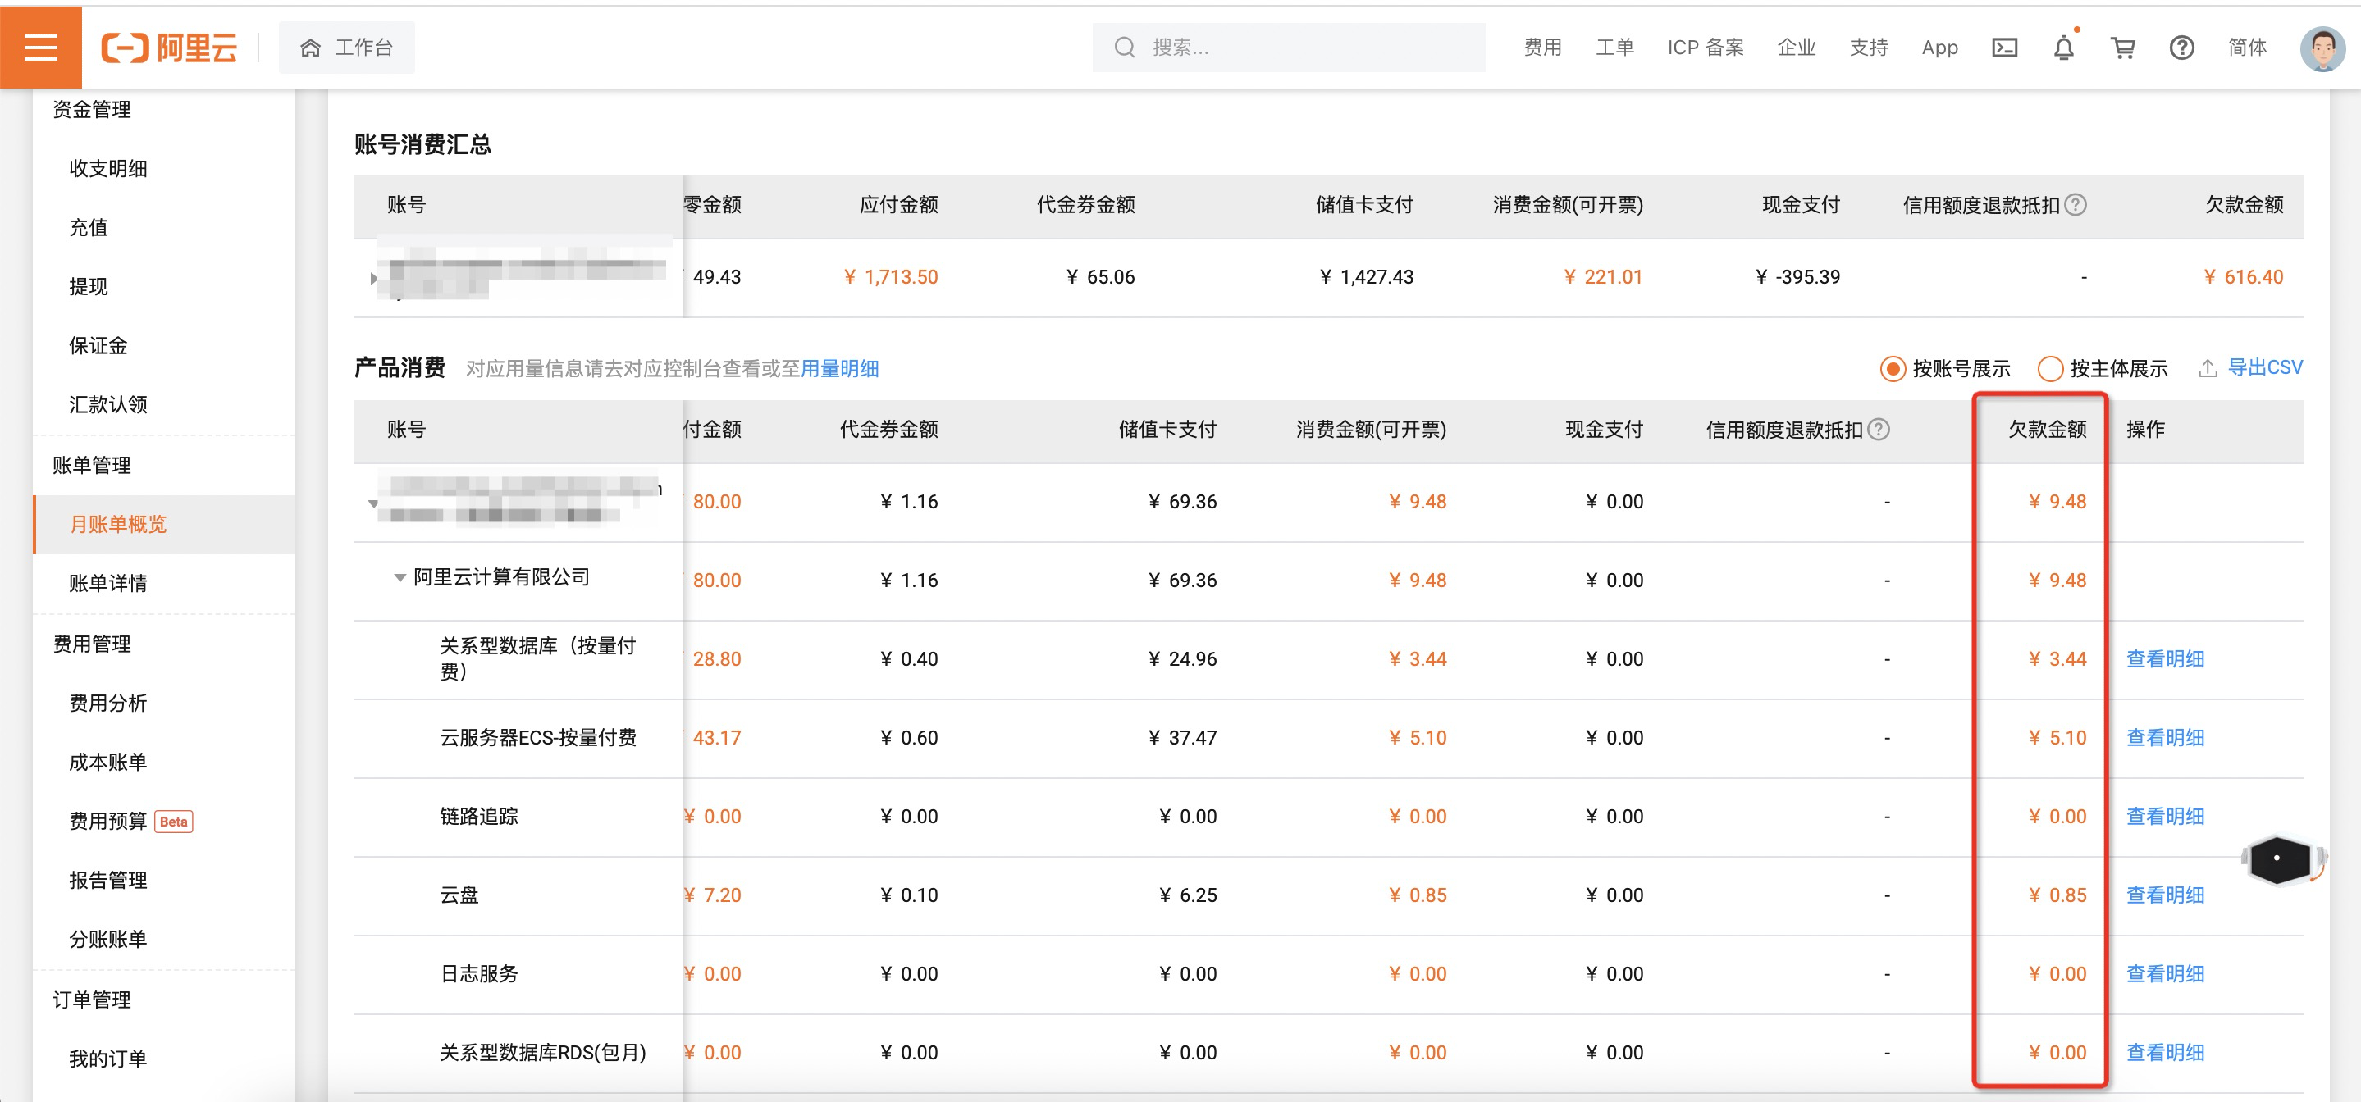Click the ¥ 1,713.50 payable amount
Viewport: 2361px width, 1102px height.
click(890, 276)
